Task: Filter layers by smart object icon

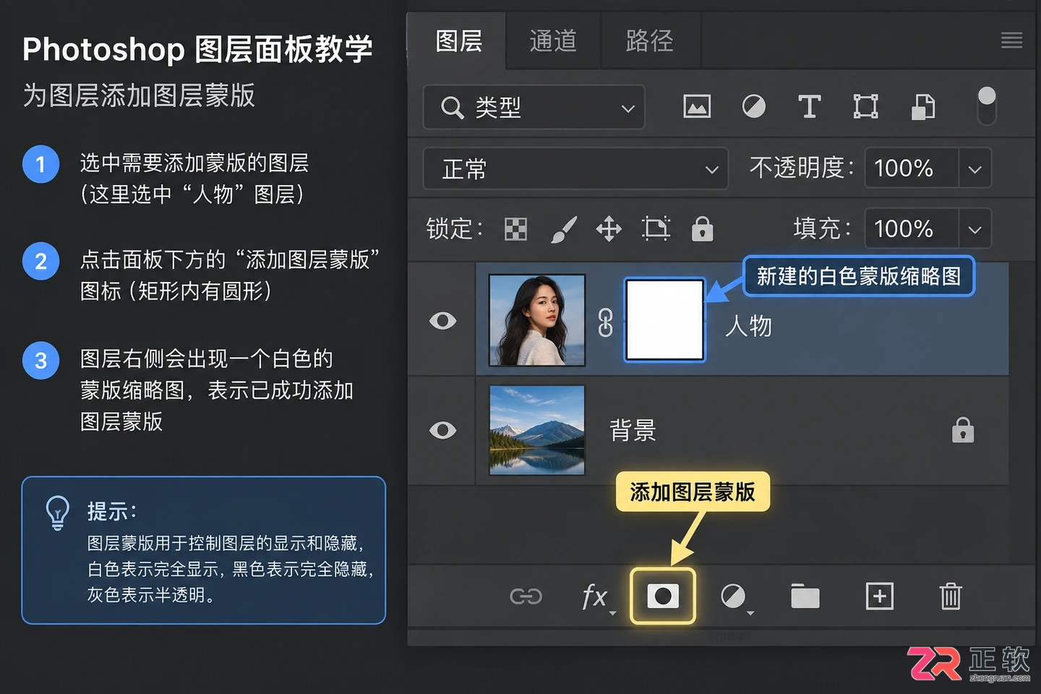Action: click(x=922, y=107)
